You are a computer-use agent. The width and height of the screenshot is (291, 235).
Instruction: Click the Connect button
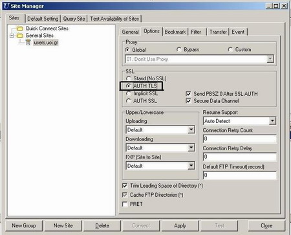click(x=141, y=226)
